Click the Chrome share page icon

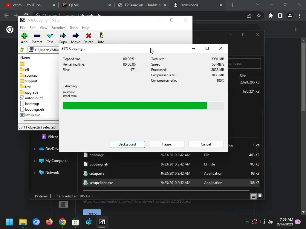(249, 16)
